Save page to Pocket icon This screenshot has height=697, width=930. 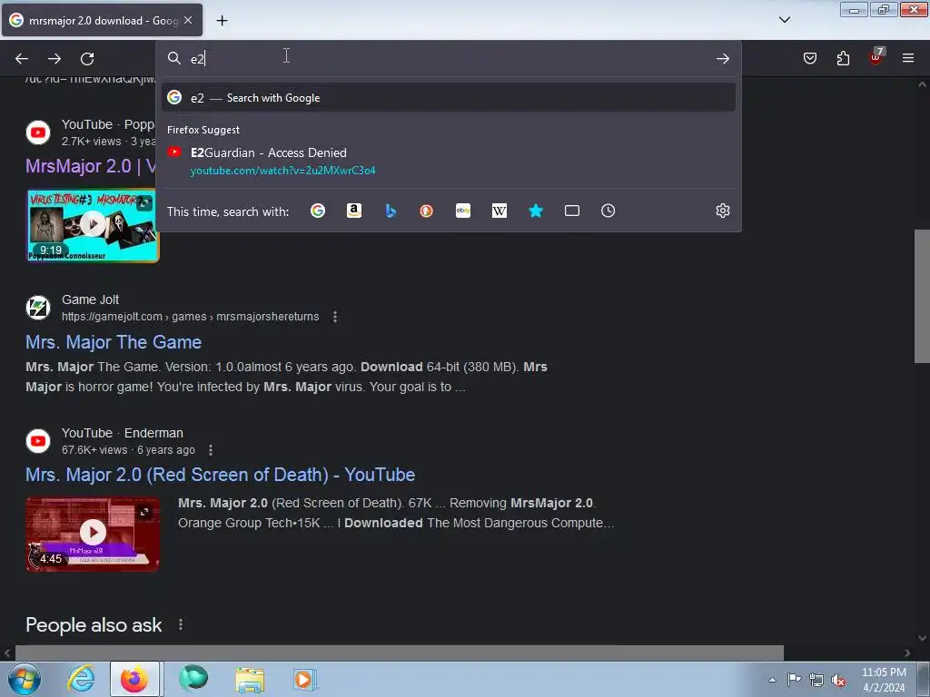pyautogui.click(x=810, y=58)
